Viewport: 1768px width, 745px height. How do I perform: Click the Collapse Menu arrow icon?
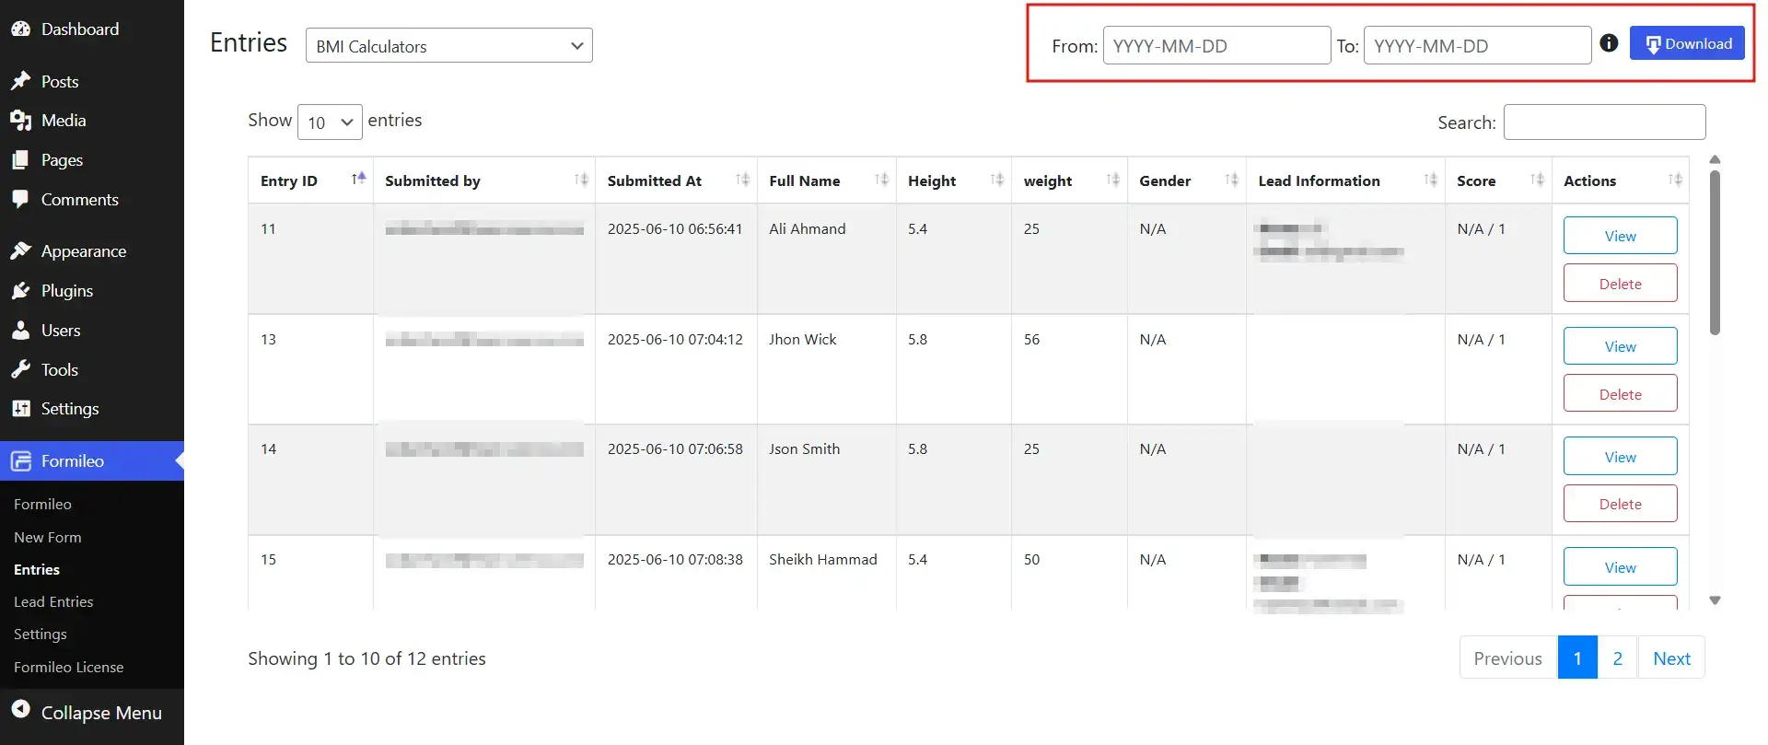coord(20,710)
